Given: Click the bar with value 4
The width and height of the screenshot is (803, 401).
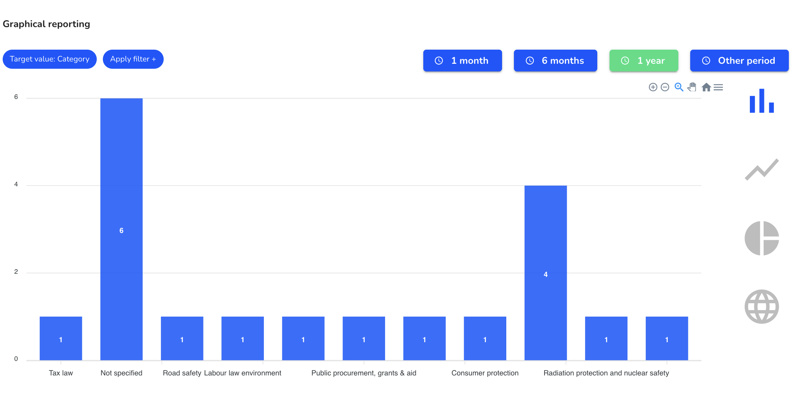Looking at the screenshot, I should (546, 273).
